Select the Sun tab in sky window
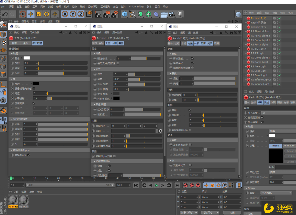296x215 pixels. (114, 43)
